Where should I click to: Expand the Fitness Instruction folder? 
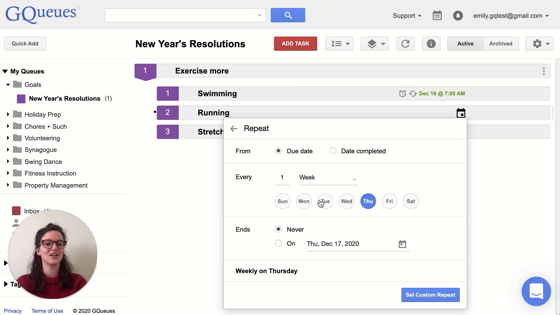click(8, 173)
